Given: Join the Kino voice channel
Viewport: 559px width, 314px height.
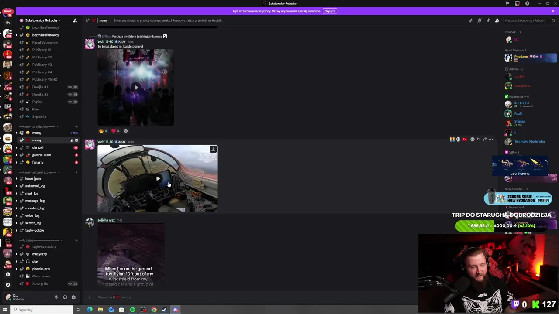Looking at the screenshot, I should [x=49, y=109].
